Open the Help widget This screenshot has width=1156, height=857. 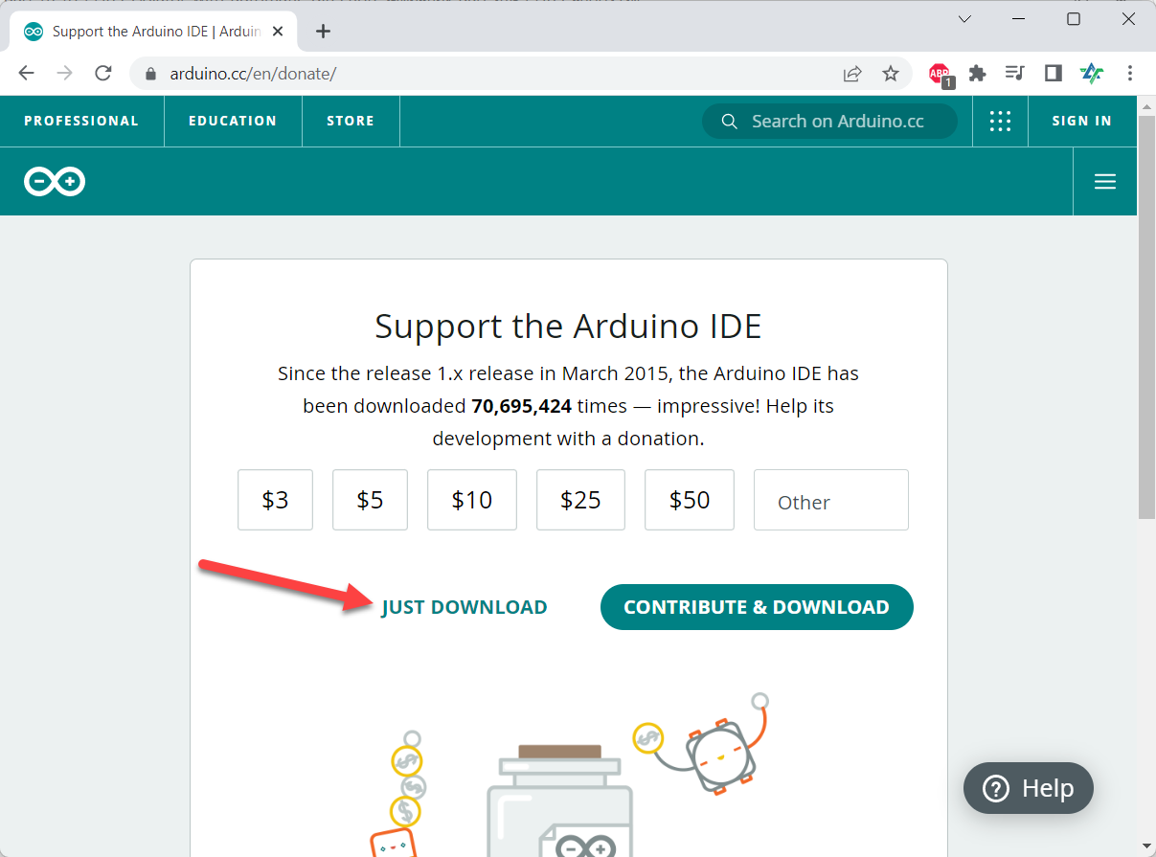[1029, 788]
